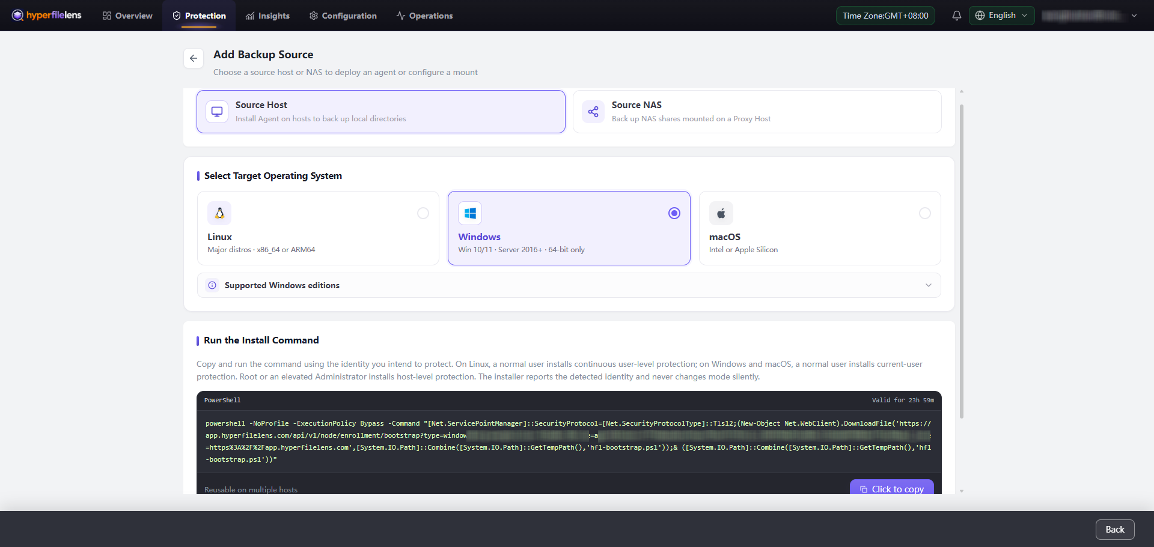The width and height of the screenshot is (1154, 547).
Task: Click the Apple logo icon
Action: (x=721, y=213)
